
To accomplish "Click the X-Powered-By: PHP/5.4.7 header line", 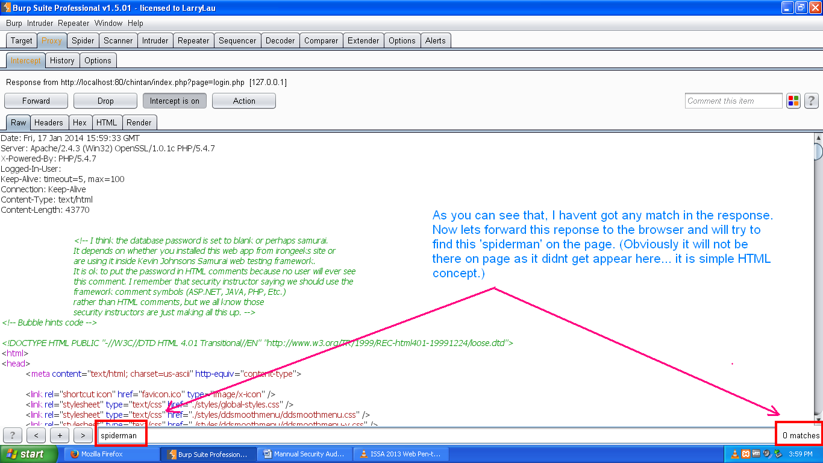I will coord(48,159).
